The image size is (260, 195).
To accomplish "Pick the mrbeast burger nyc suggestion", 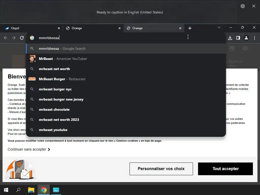I will click(126, 89).
